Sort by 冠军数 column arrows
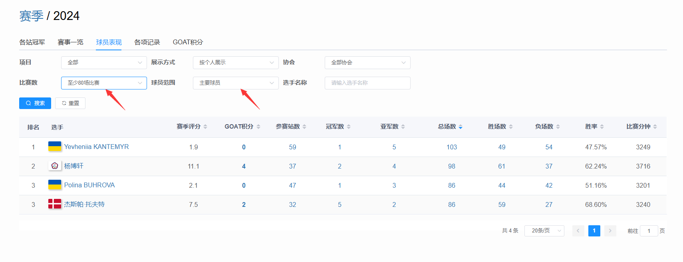The width and height of the screenshot is (683, 262). pos(349,127)
